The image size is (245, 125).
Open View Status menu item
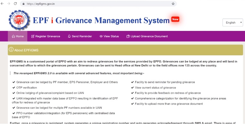point(109,36)
